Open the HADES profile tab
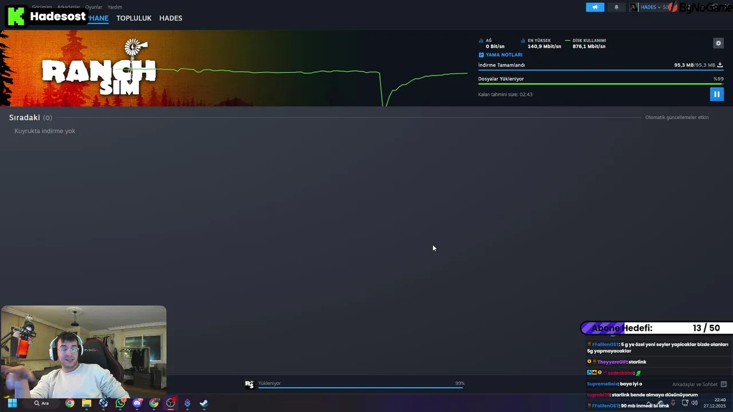 coord(171,18)
